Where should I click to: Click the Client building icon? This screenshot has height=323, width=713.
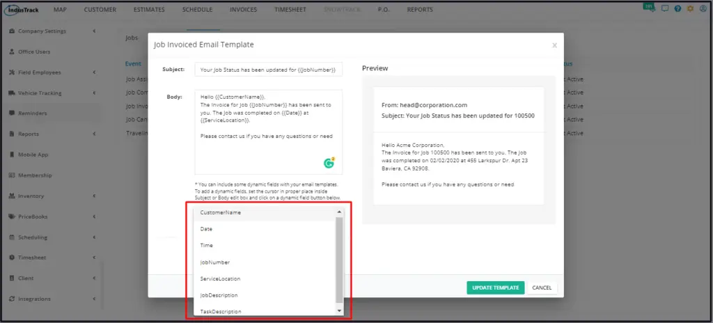point(13,278)
